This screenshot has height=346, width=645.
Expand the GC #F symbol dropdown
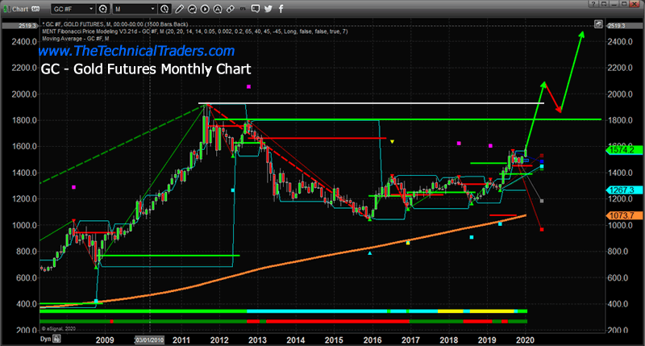[92, 9]
